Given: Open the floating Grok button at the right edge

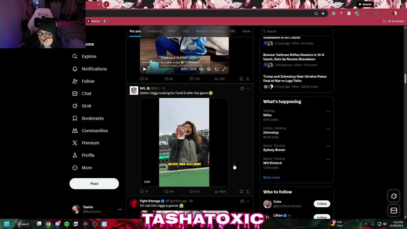Looking at the screenshot, I should pyautogui.click(x=394, y=196).
